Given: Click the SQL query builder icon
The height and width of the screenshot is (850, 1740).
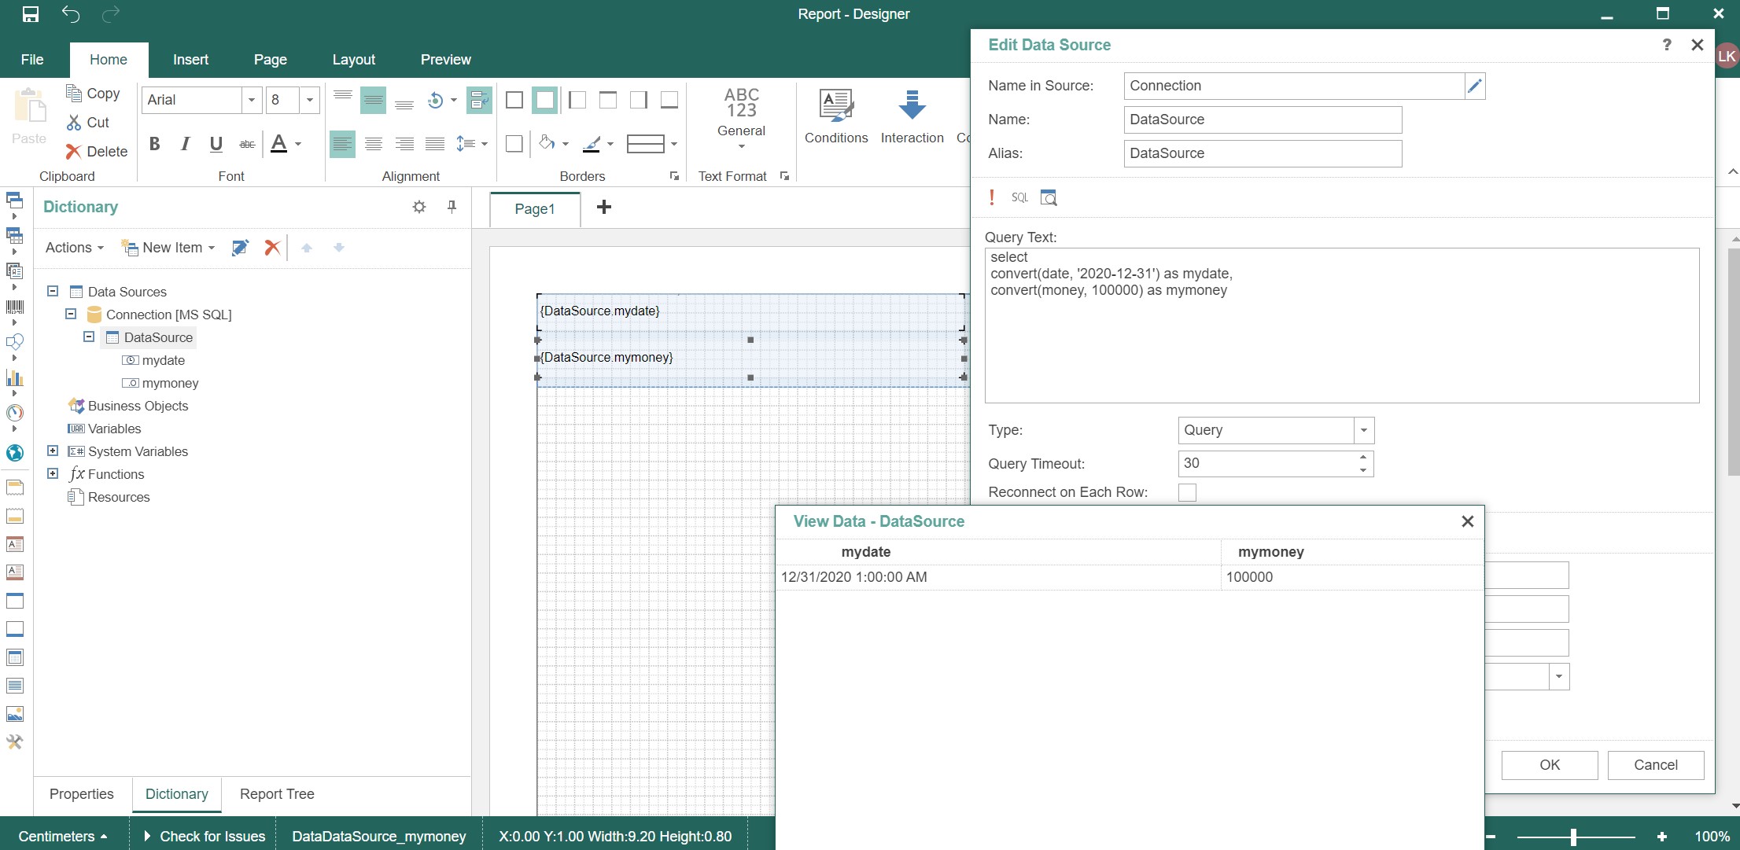Looking at the screenshot, I should [1019, 197].
